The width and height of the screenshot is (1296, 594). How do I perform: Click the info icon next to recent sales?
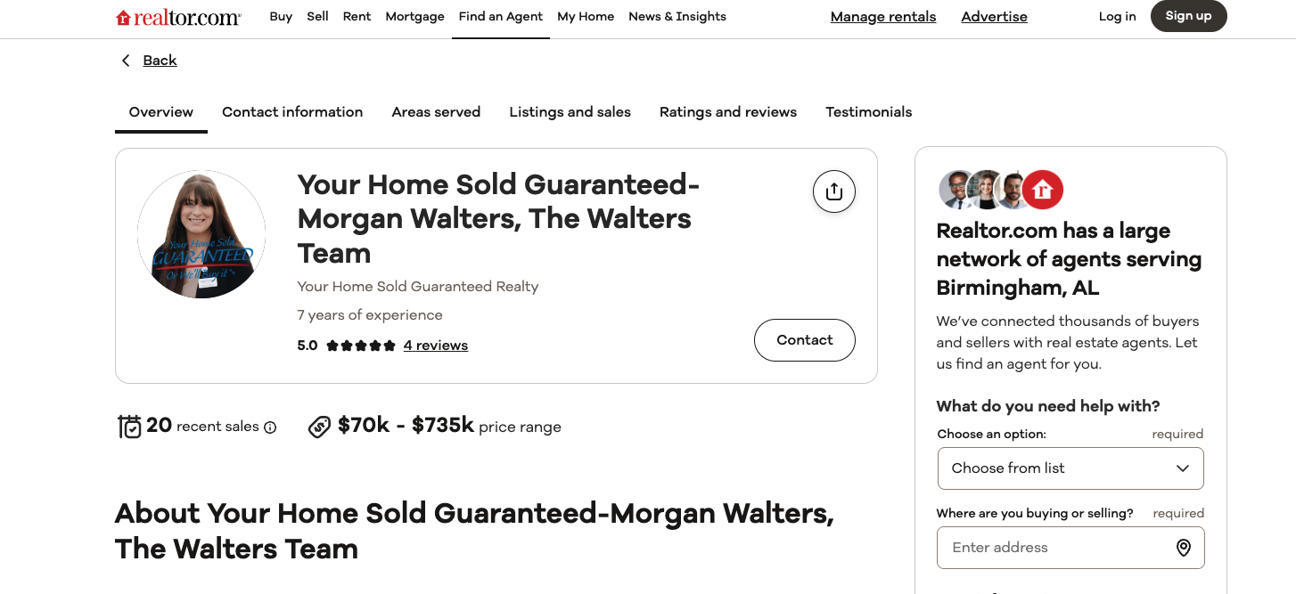point(269,427)
